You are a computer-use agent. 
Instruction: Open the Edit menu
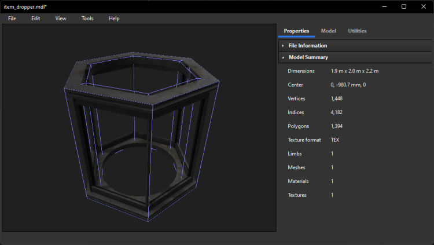pyautogui.click(x=36, y=19)
